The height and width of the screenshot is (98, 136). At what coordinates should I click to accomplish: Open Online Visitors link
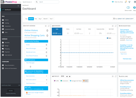(x=31, y=30)
